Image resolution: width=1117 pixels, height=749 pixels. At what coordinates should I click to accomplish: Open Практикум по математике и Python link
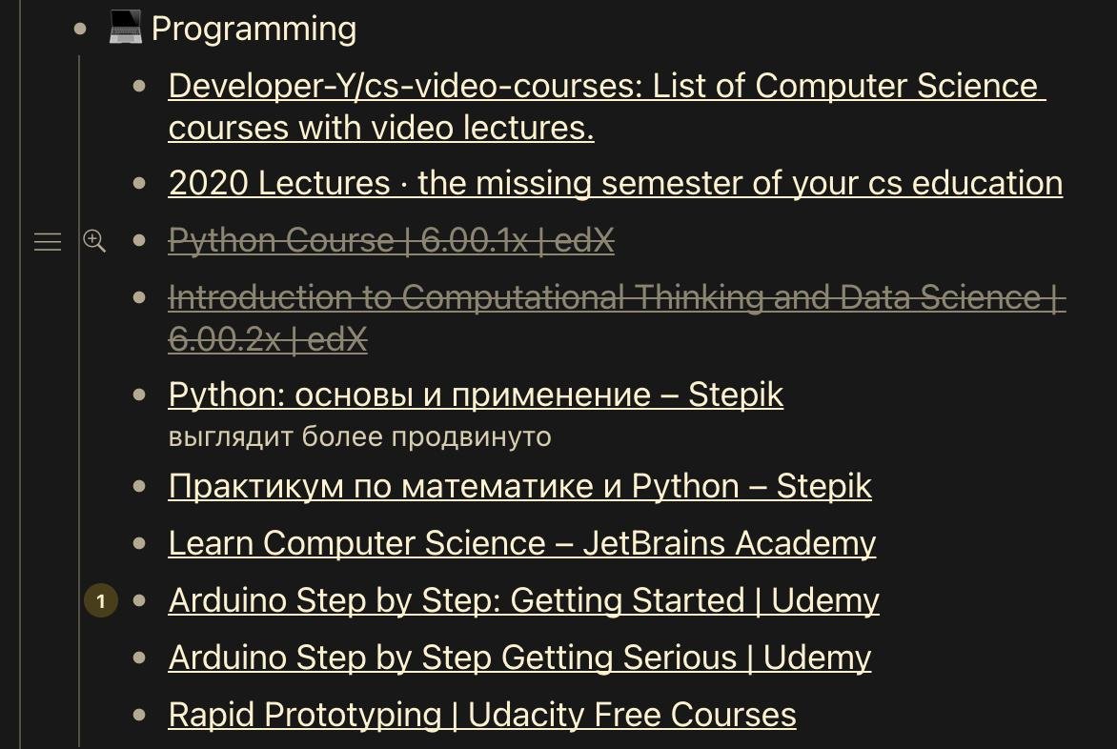(519, 486)
